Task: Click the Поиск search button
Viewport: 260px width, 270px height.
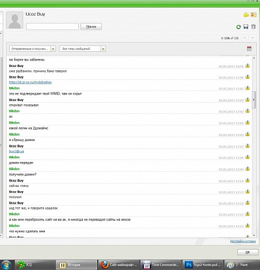Action: pyautogui.click(x=91, y=26)
